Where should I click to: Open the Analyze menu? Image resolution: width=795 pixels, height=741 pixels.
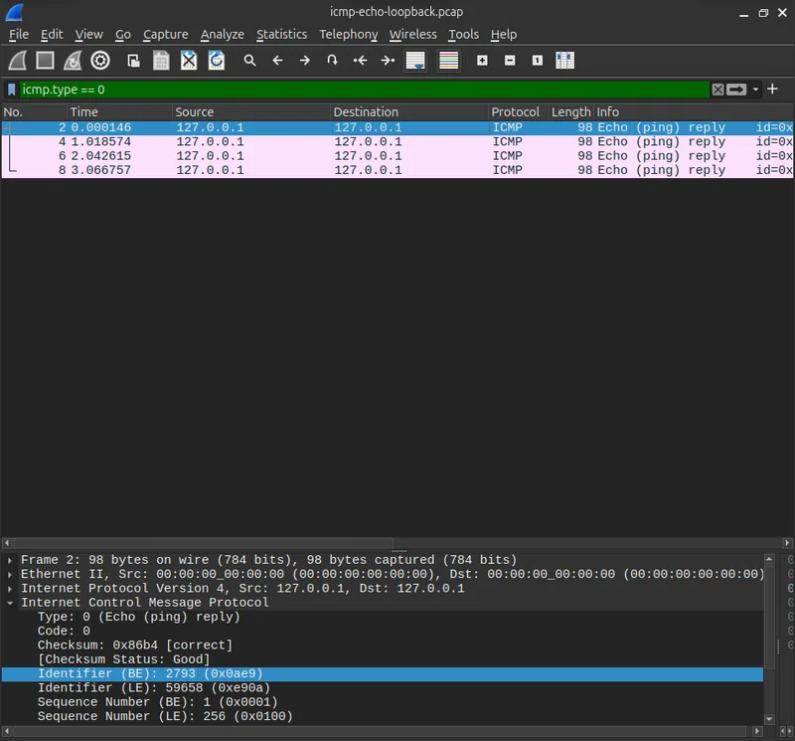222,35
